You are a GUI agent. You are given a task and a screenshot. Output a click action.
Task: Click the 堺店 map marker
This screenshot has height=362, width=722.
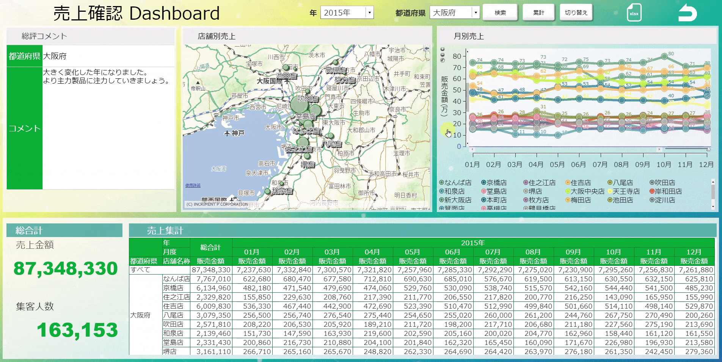click(x=307, y=156)
